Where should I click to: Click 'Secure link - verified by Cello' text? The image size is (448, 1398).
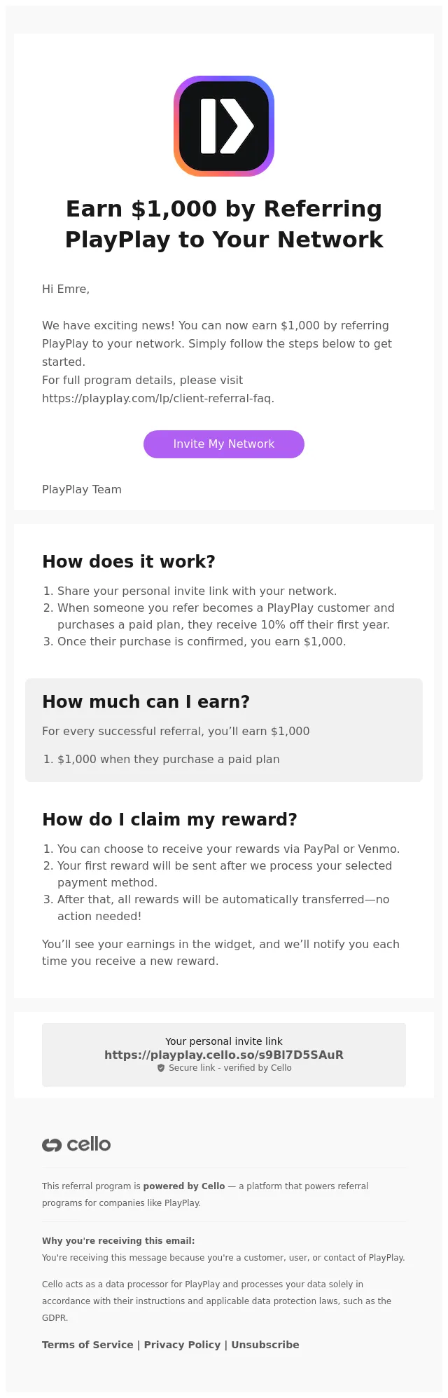(230, 1068)
